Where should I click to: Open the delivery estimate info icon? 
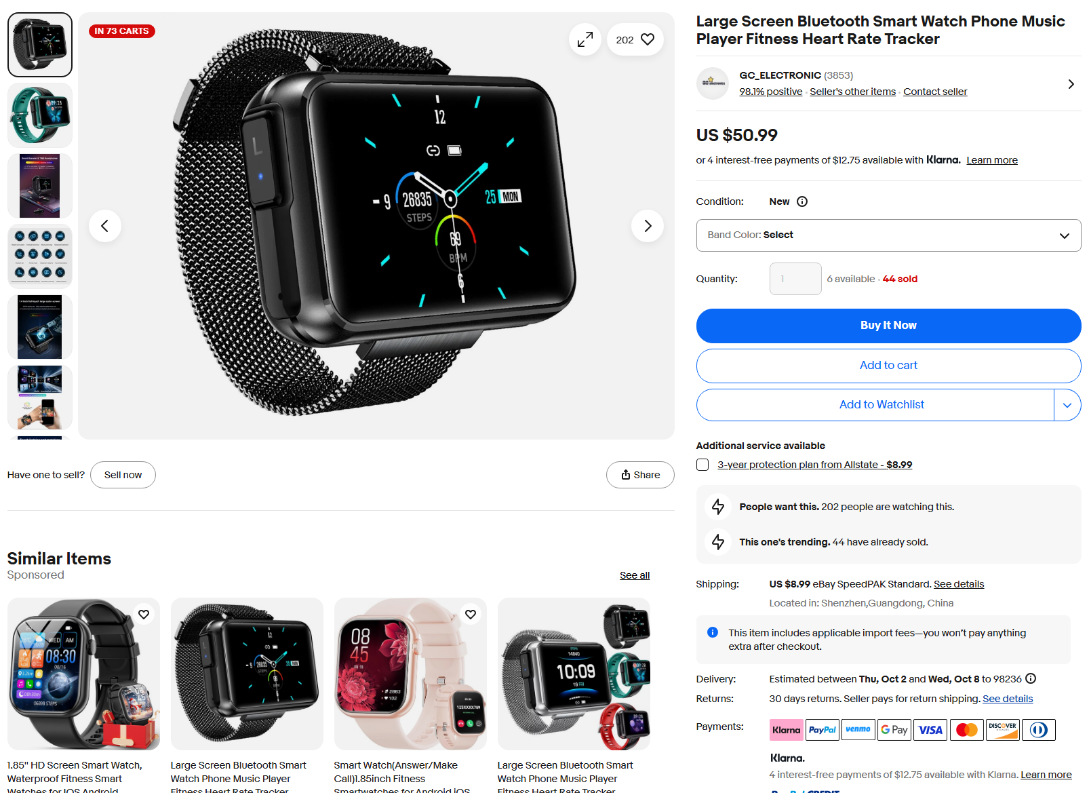1031,678
